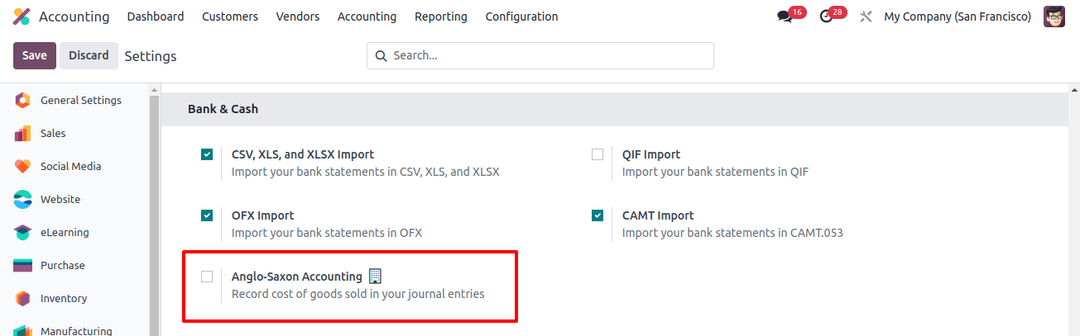Open the Customers menu
The width and height of the screenshot is (1080, 336).
230,17
